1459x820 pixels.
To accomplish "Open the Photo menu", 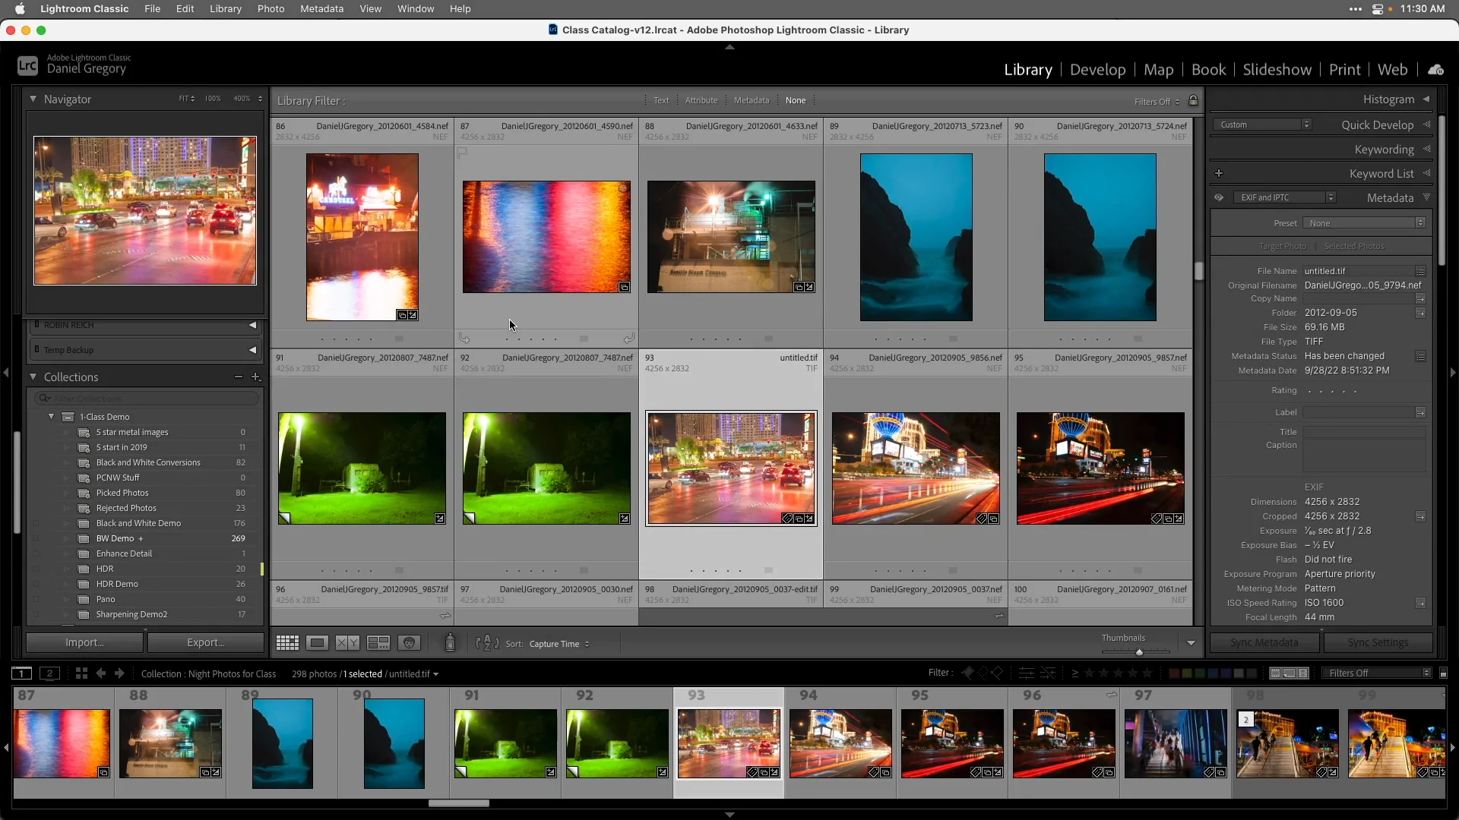I will click(271, 8).
